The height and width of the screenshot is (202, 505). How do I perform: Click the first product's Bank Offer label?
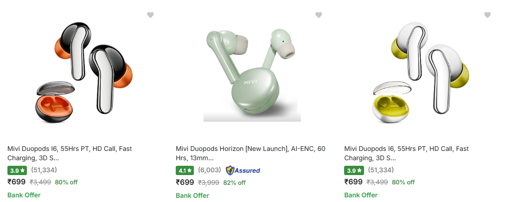pyautogui.click(x=24, y=195)
